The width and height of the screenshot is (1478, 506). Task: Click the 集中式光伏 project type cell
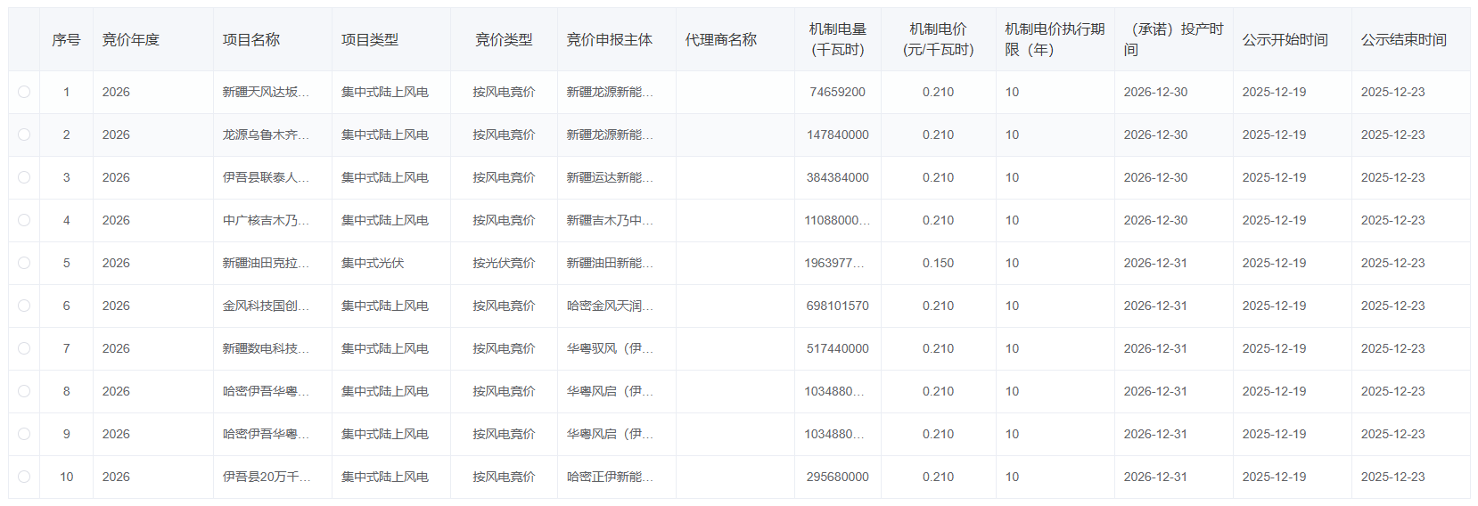tap(373, 263)
